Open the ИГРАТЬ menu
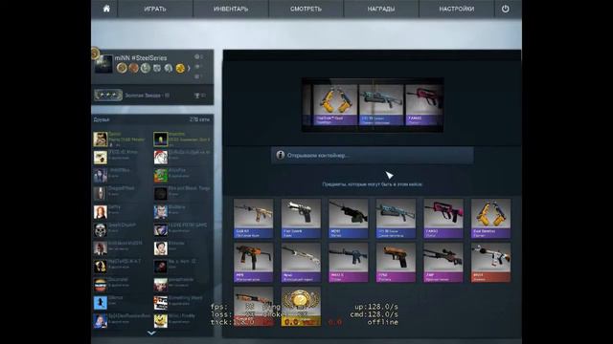 (155, 9)
